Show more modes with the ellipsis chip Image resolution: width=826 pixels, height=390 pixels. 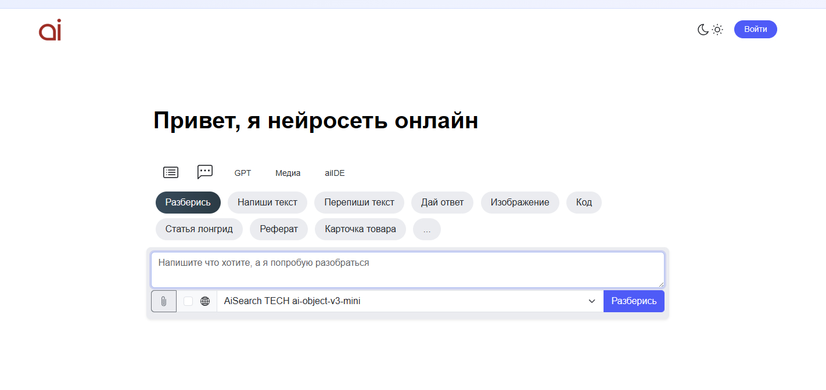[x=427, y=229]
